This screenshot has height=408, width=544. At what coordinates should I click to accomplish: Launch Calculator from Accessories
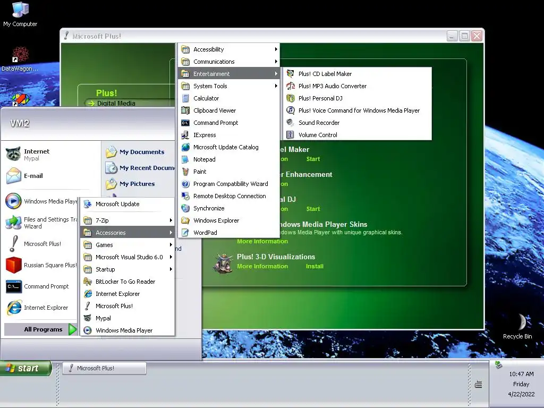pos(228,98)
